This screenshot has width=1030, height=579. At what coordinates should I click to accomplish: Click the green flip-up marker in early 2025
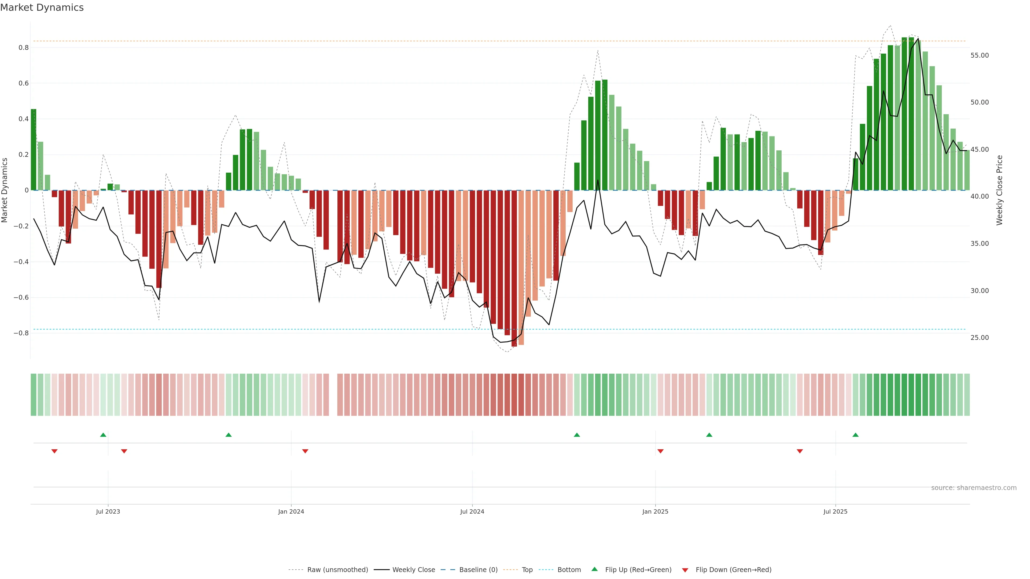click(709, 435)
